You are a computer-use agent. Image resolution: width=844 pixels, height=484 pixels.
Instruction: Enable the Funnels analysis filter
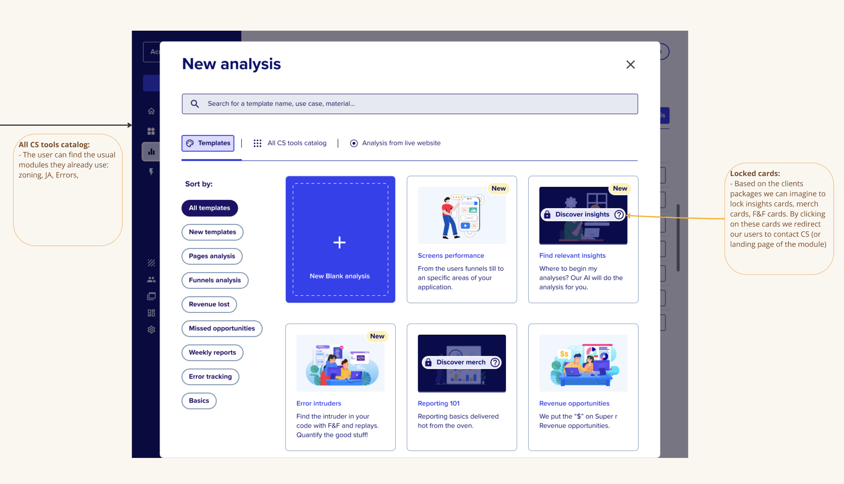pos(214,280)
